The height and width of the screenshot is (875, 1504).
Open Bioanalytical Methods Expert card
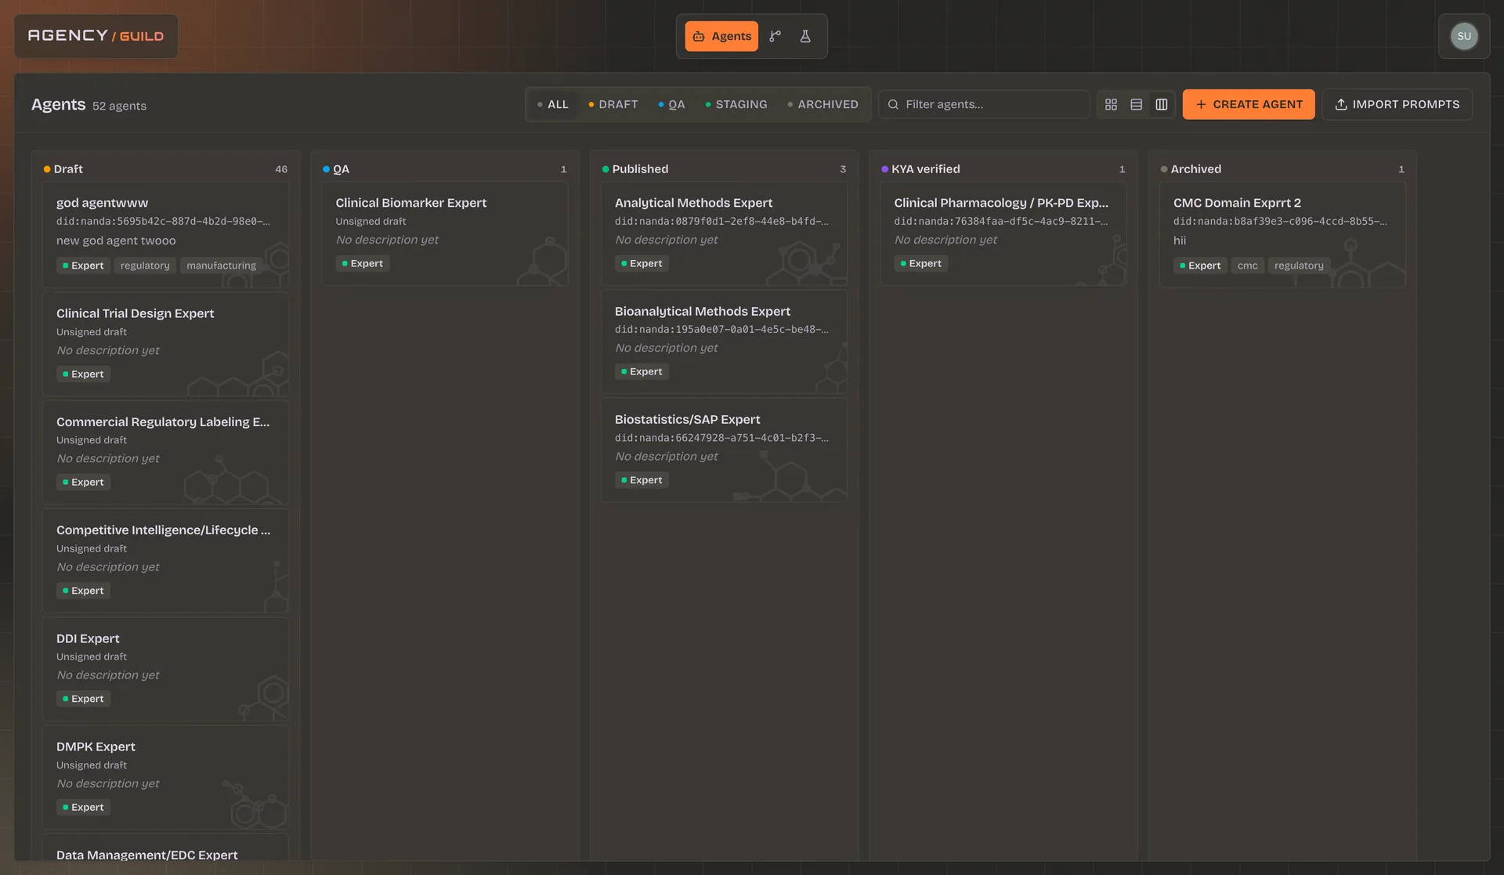click(724, 342)
